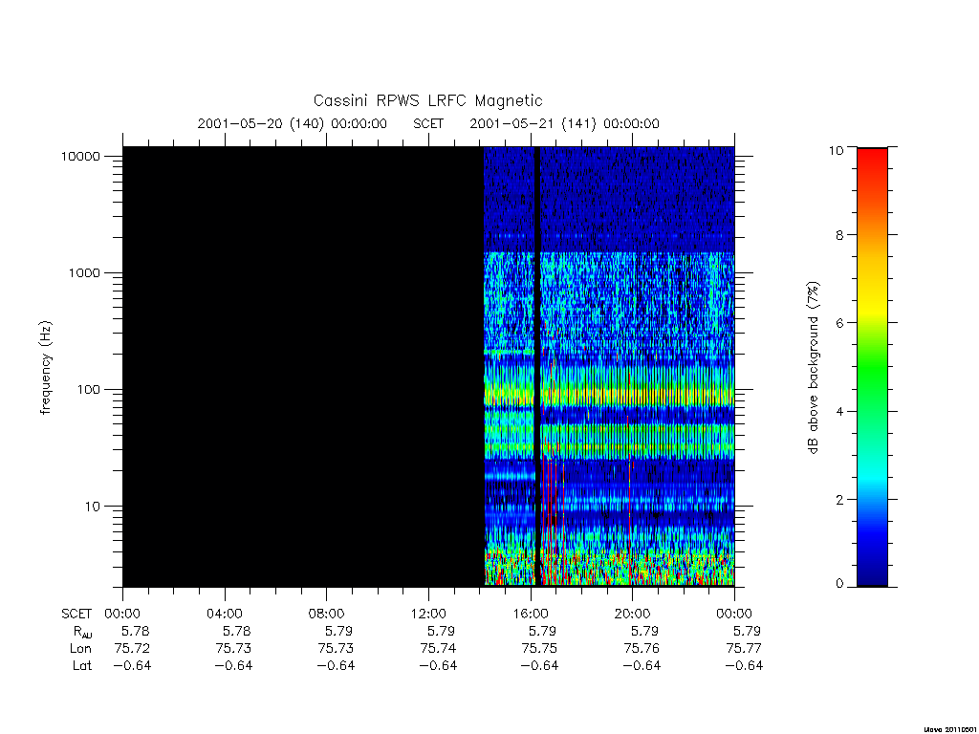Click the longitude value '75.77'
This screenshot has width=979, height=734.
pyautogui.click(x=744, y=649)
